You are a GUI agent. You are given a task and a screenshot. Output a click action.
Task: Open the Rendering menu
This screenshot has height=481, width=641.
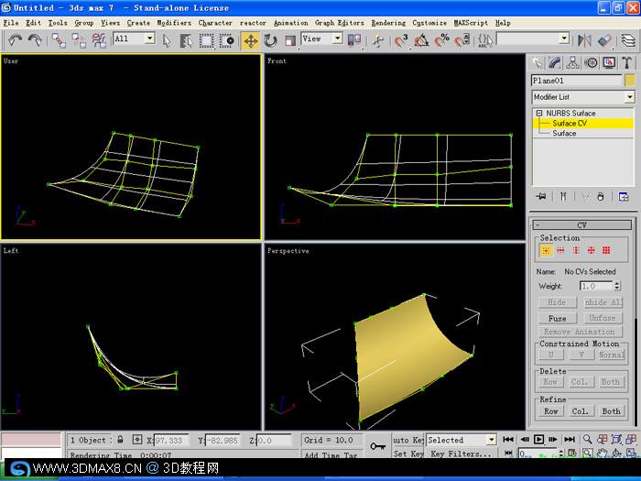point(388,23)
